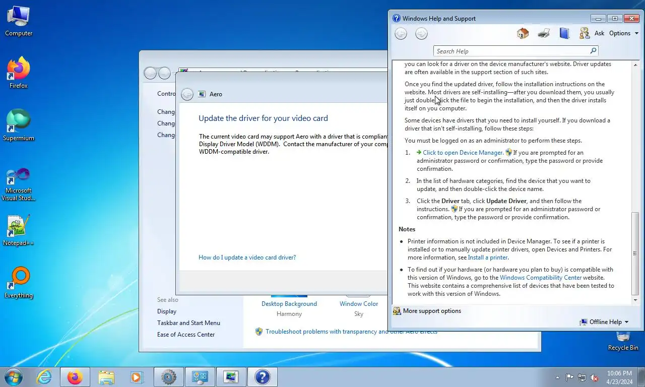
Task: Click Troubleshoot problems with transparency link
Action: click(351, 332)
